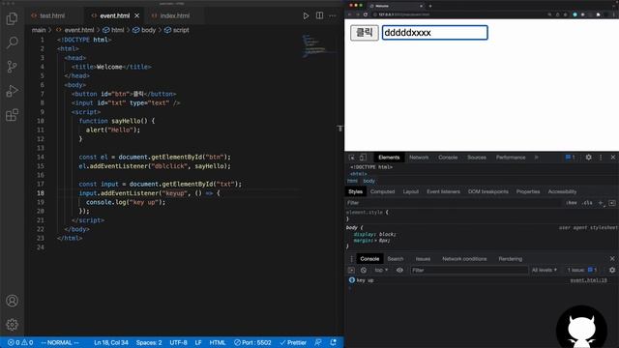Viewport: 619px width, 348px height.
Task: Switch to the DevTools Sources tab
Action: (477, 158)
